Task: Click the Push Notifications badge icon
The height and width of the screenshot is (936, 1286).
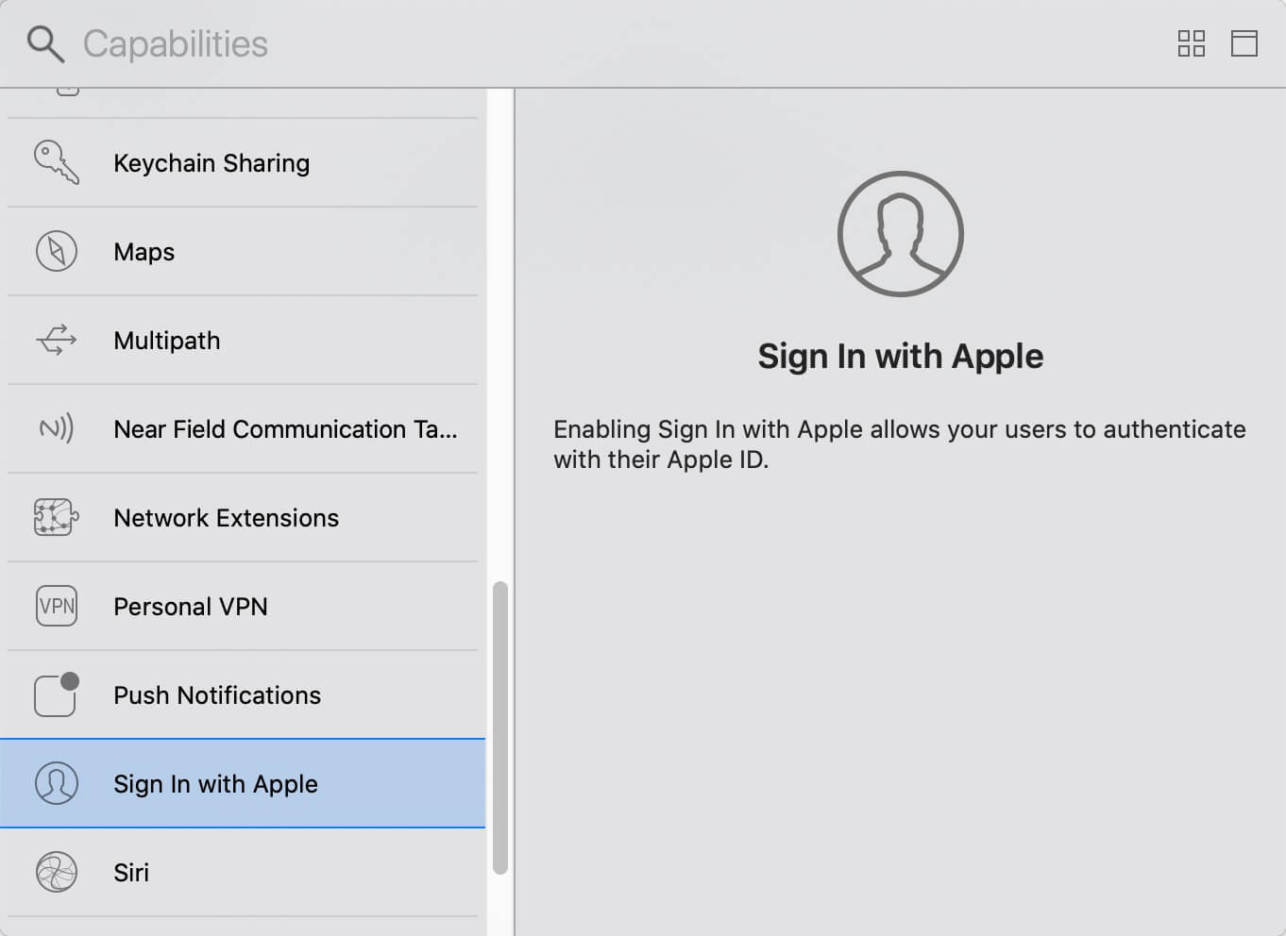Action: pyautogui.click(x=57, y=694)
